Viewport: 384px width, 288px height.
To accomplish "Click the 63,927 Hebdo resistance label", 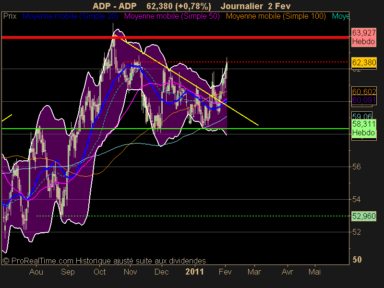I will pos(364,37).
